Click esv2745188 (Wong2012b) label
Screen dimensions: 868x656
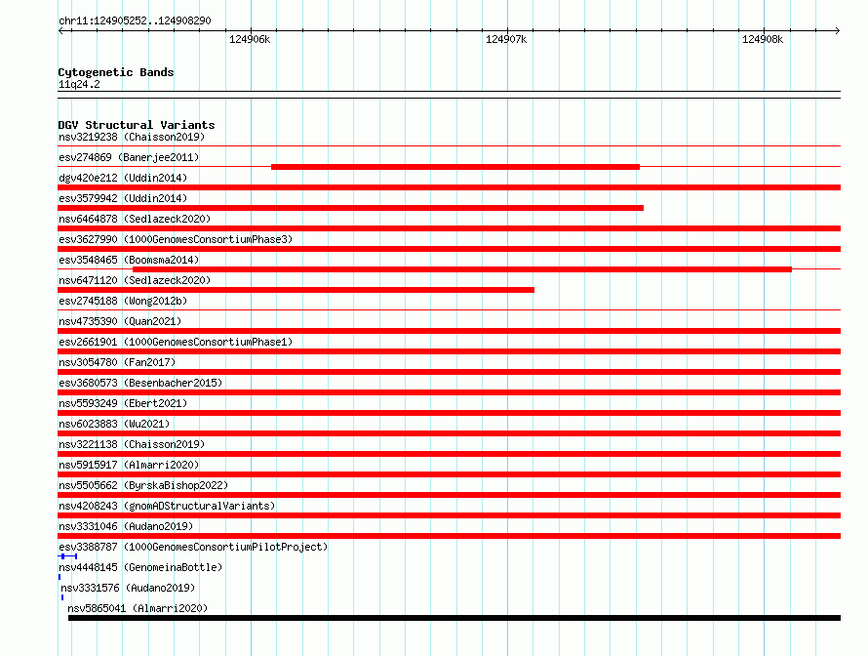[x=123, y=301]
